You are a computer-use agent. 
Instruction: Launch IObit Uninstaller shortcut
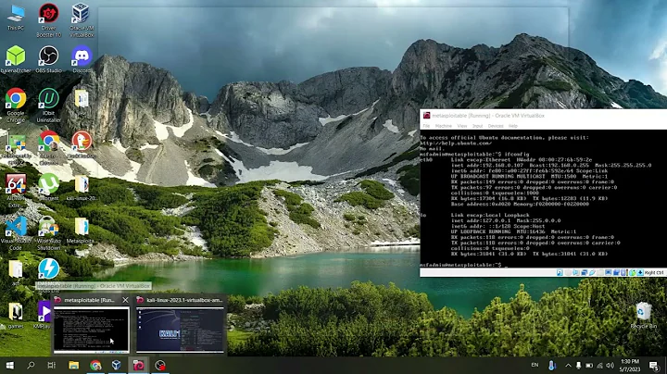(48, 105)
